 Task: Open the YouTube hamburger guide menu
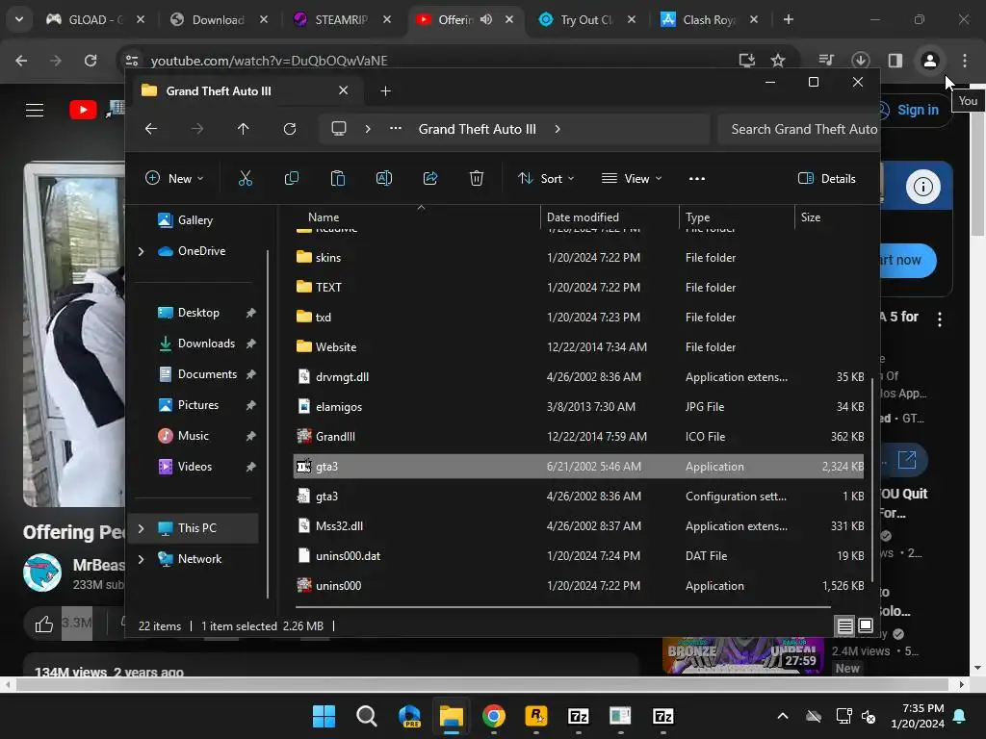click(x=35, y=110)
